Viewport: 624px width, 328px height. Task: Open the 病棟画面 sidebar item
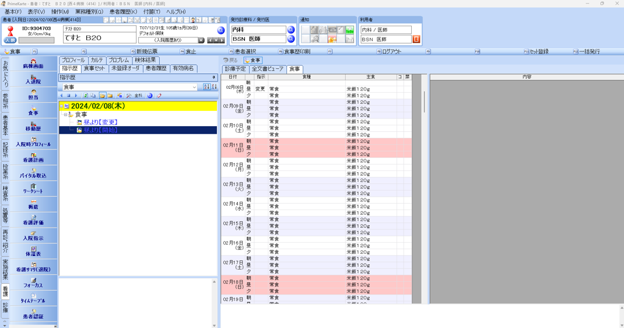[x=33, y=64]
